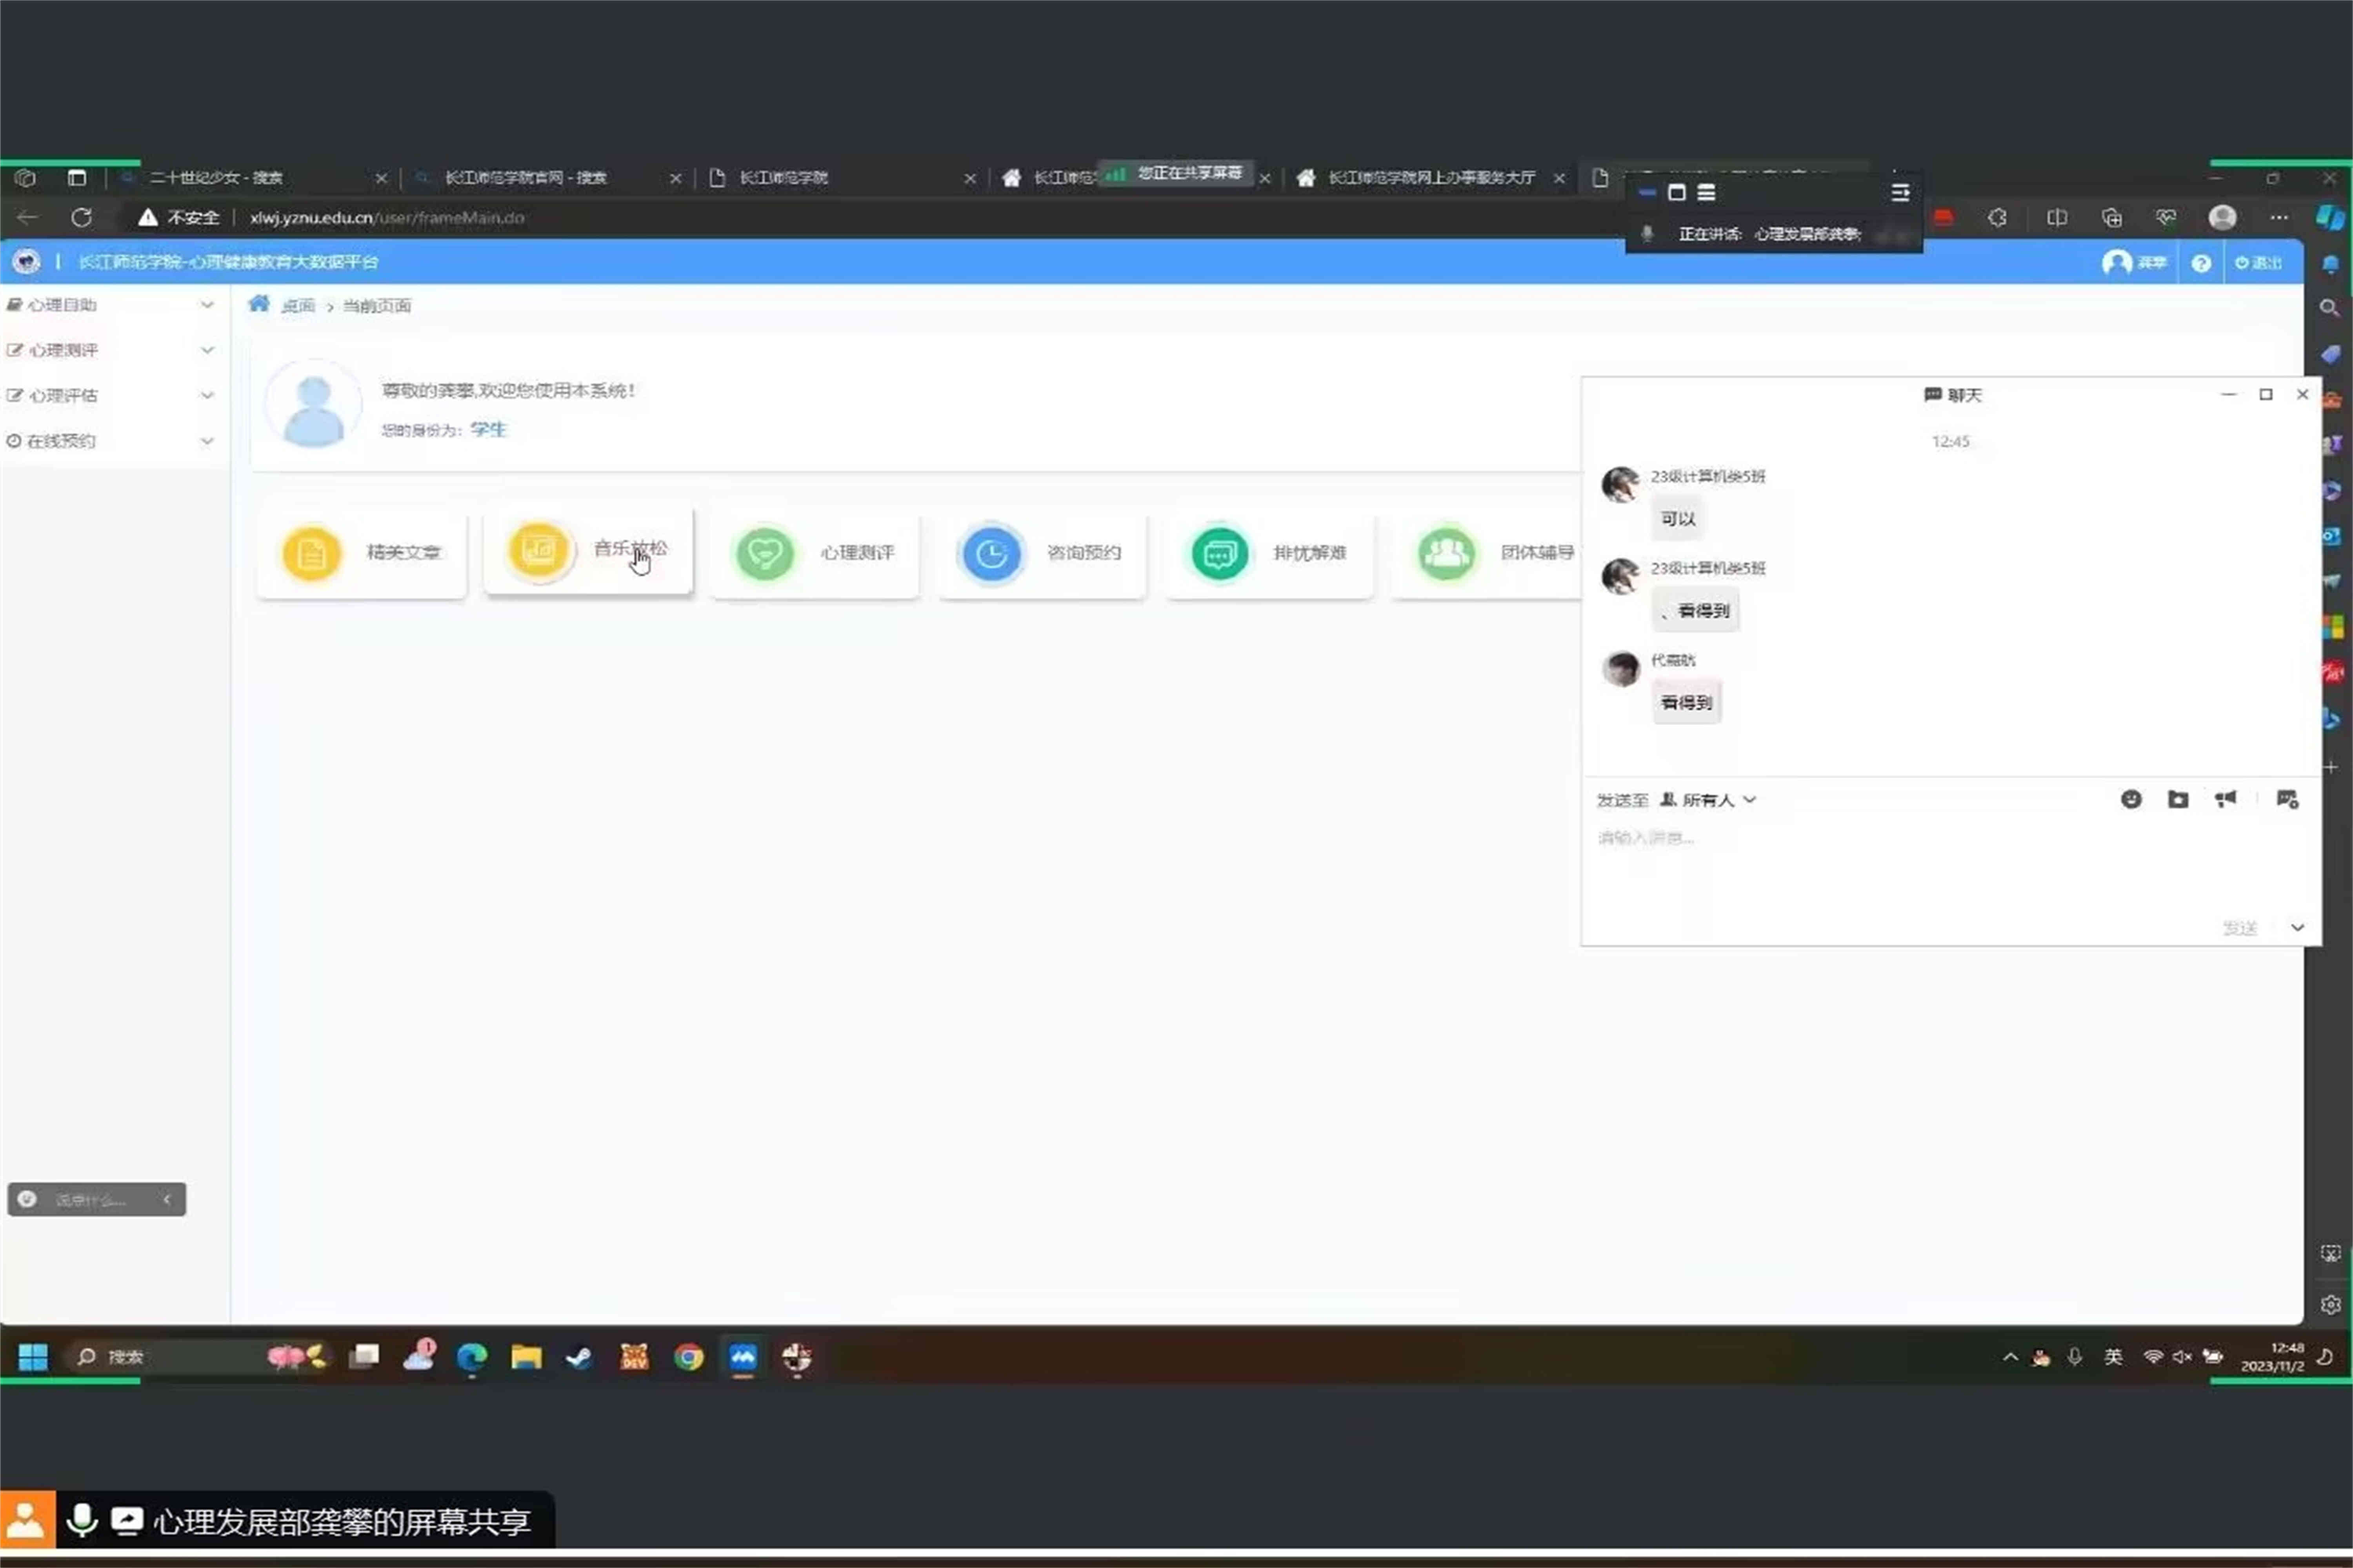The width and height of the screenshot is (2353, 1568).
Task: Click the 音乐放松 music relaxation icon
Action: pyautogui.click(x=539, y=550)
